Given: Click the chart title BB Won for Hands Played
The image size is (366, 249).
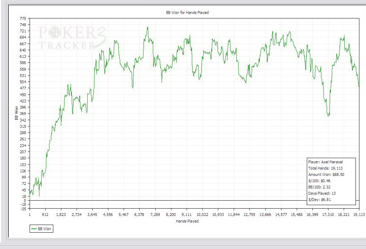Looking at the screenshot, I should [x=187, y=13].
